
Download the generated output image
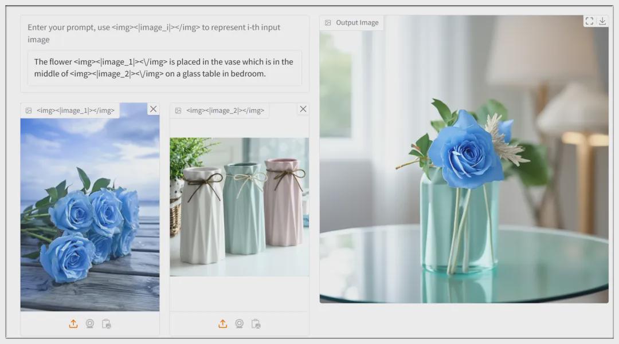[602, 21]
